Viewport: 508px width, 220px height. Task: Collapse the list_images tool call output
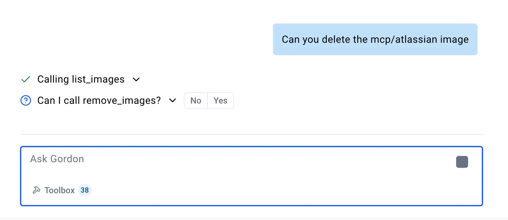(x=137, y=79)
